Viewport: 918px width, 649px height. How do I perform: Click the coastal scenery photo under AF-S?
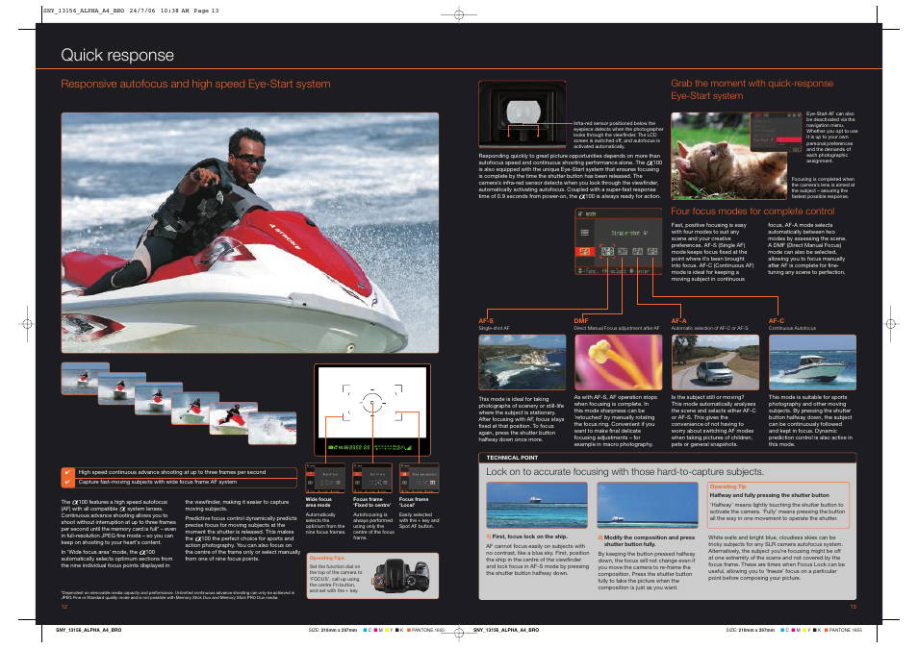(523, 362)
